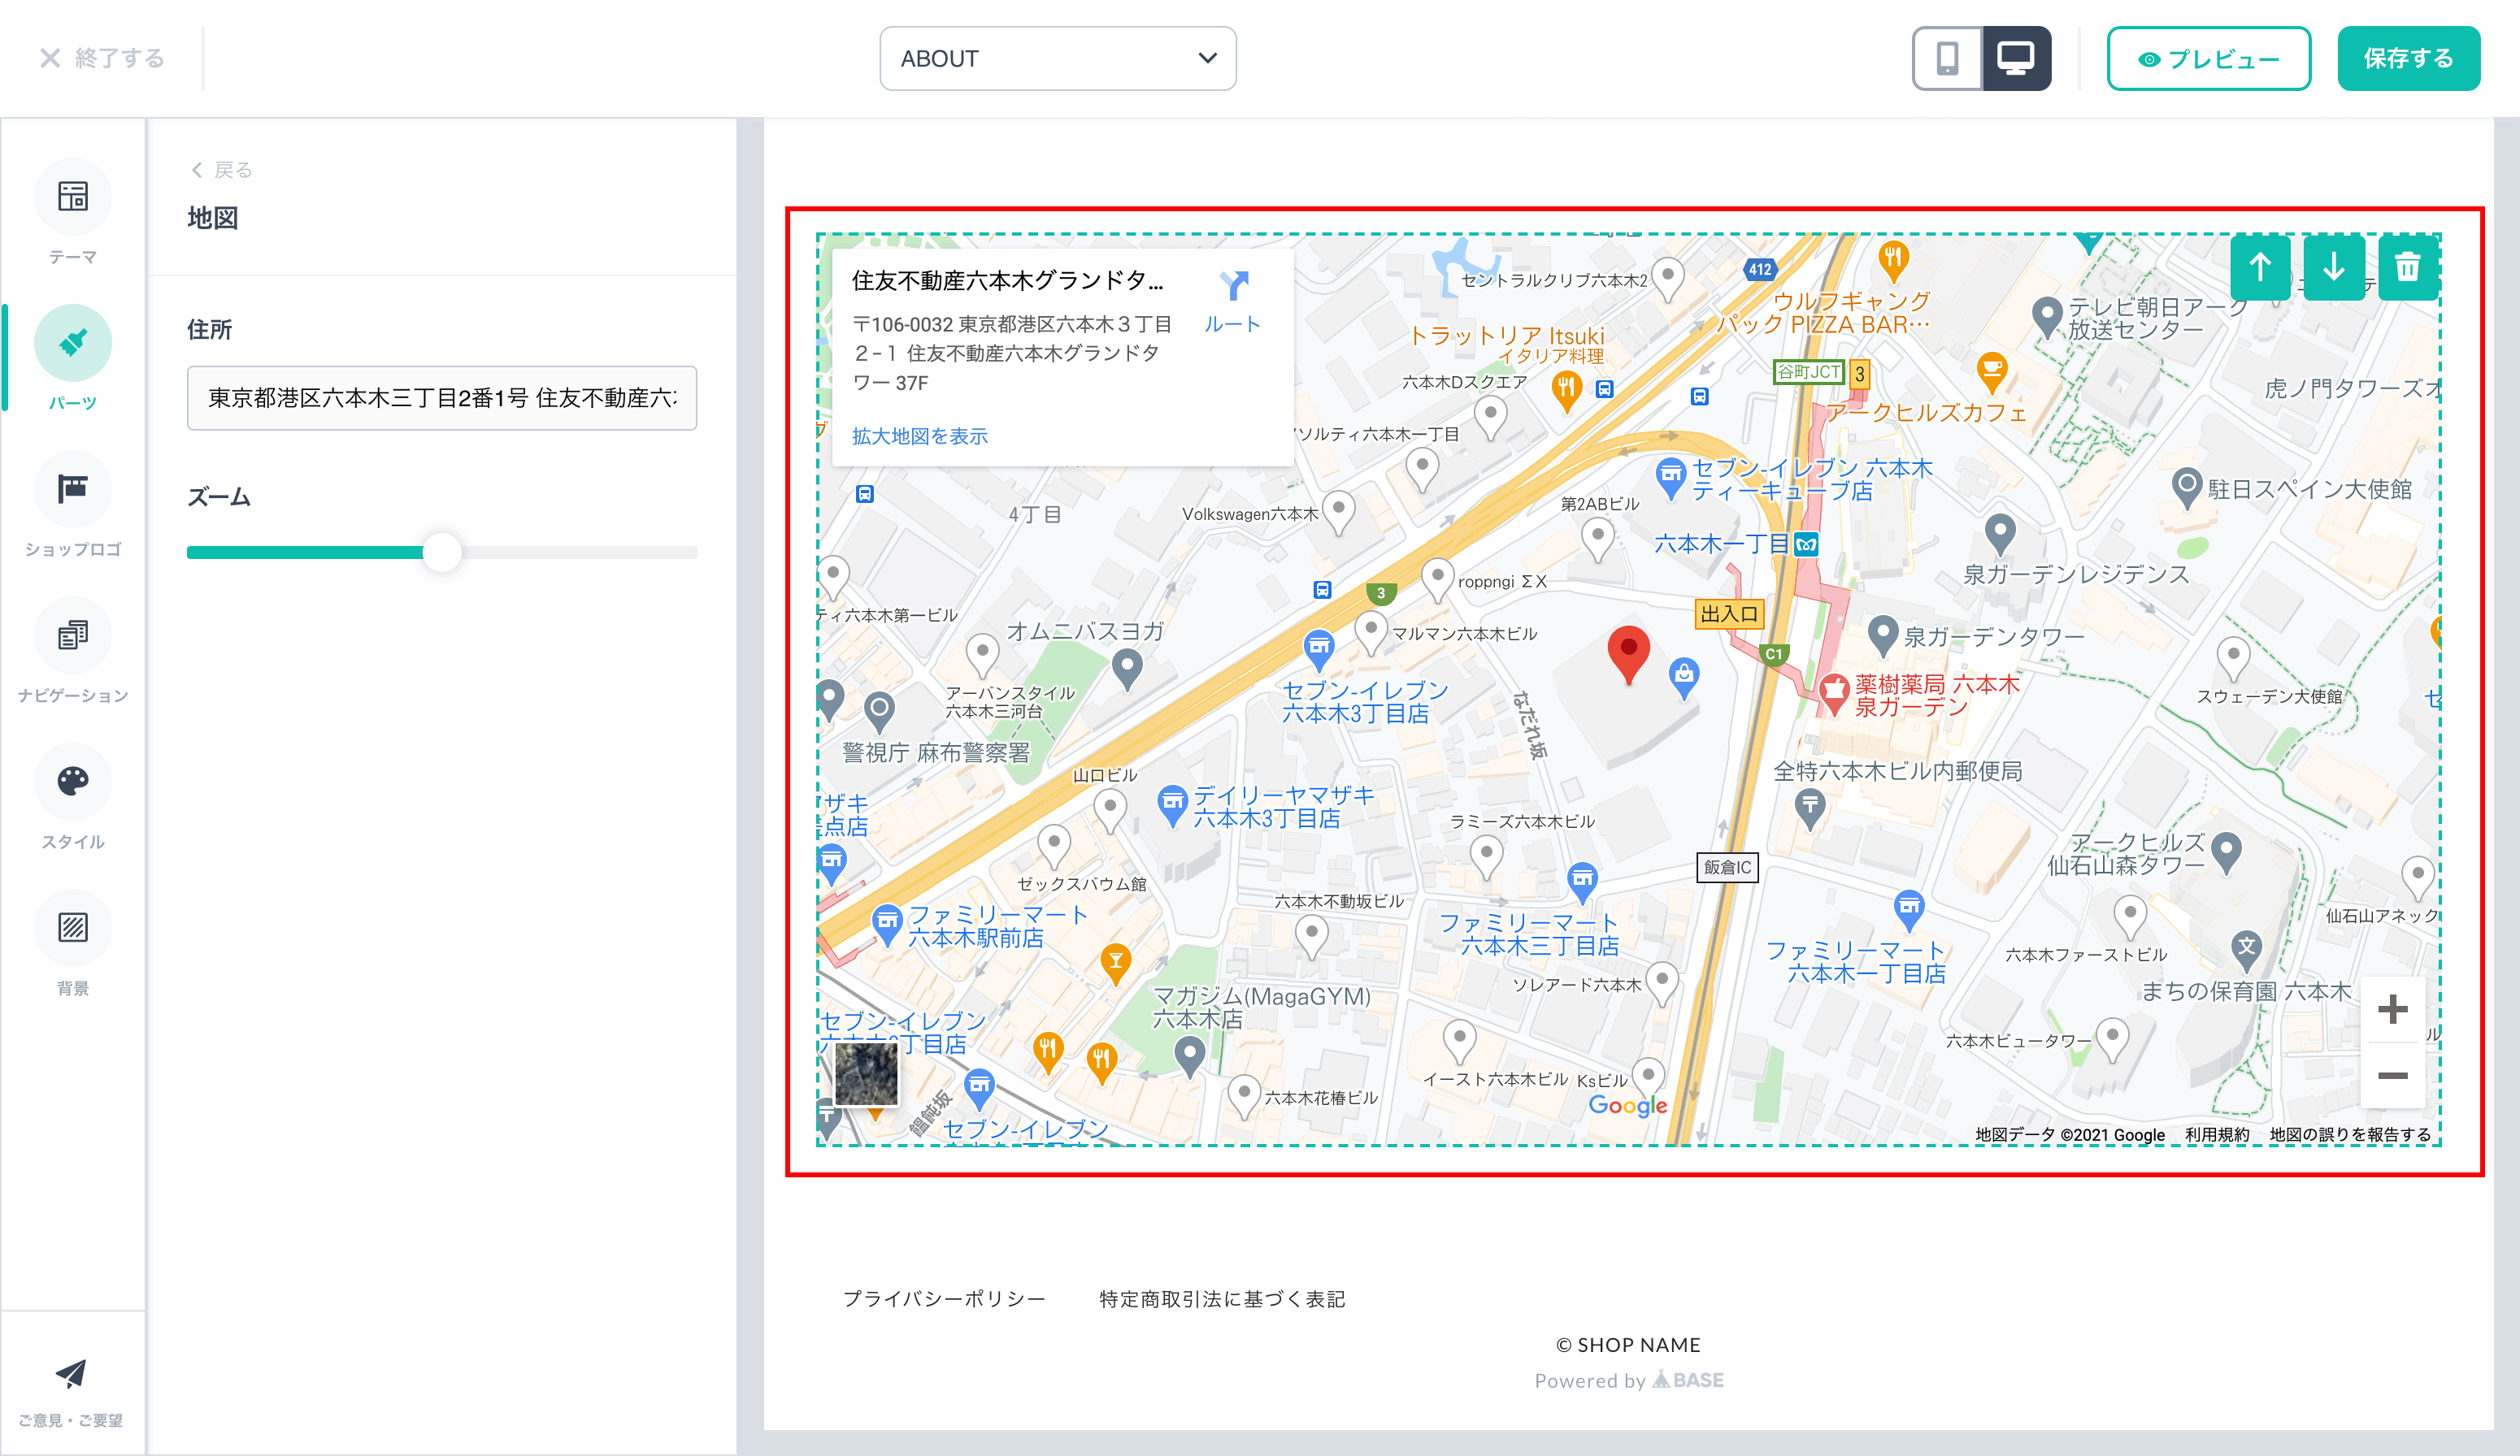Open the 特定商取引法に基づく表記 footer link
The width and height of the screenshot is (2520, 1456).
pyautogui.click(x=1222, y=1299)
